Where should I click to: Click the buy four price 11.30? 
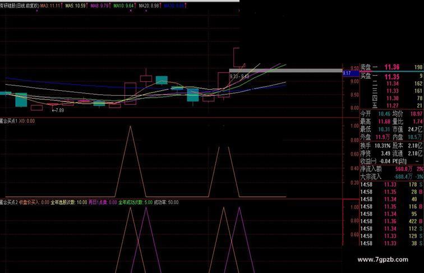point(393,99)
